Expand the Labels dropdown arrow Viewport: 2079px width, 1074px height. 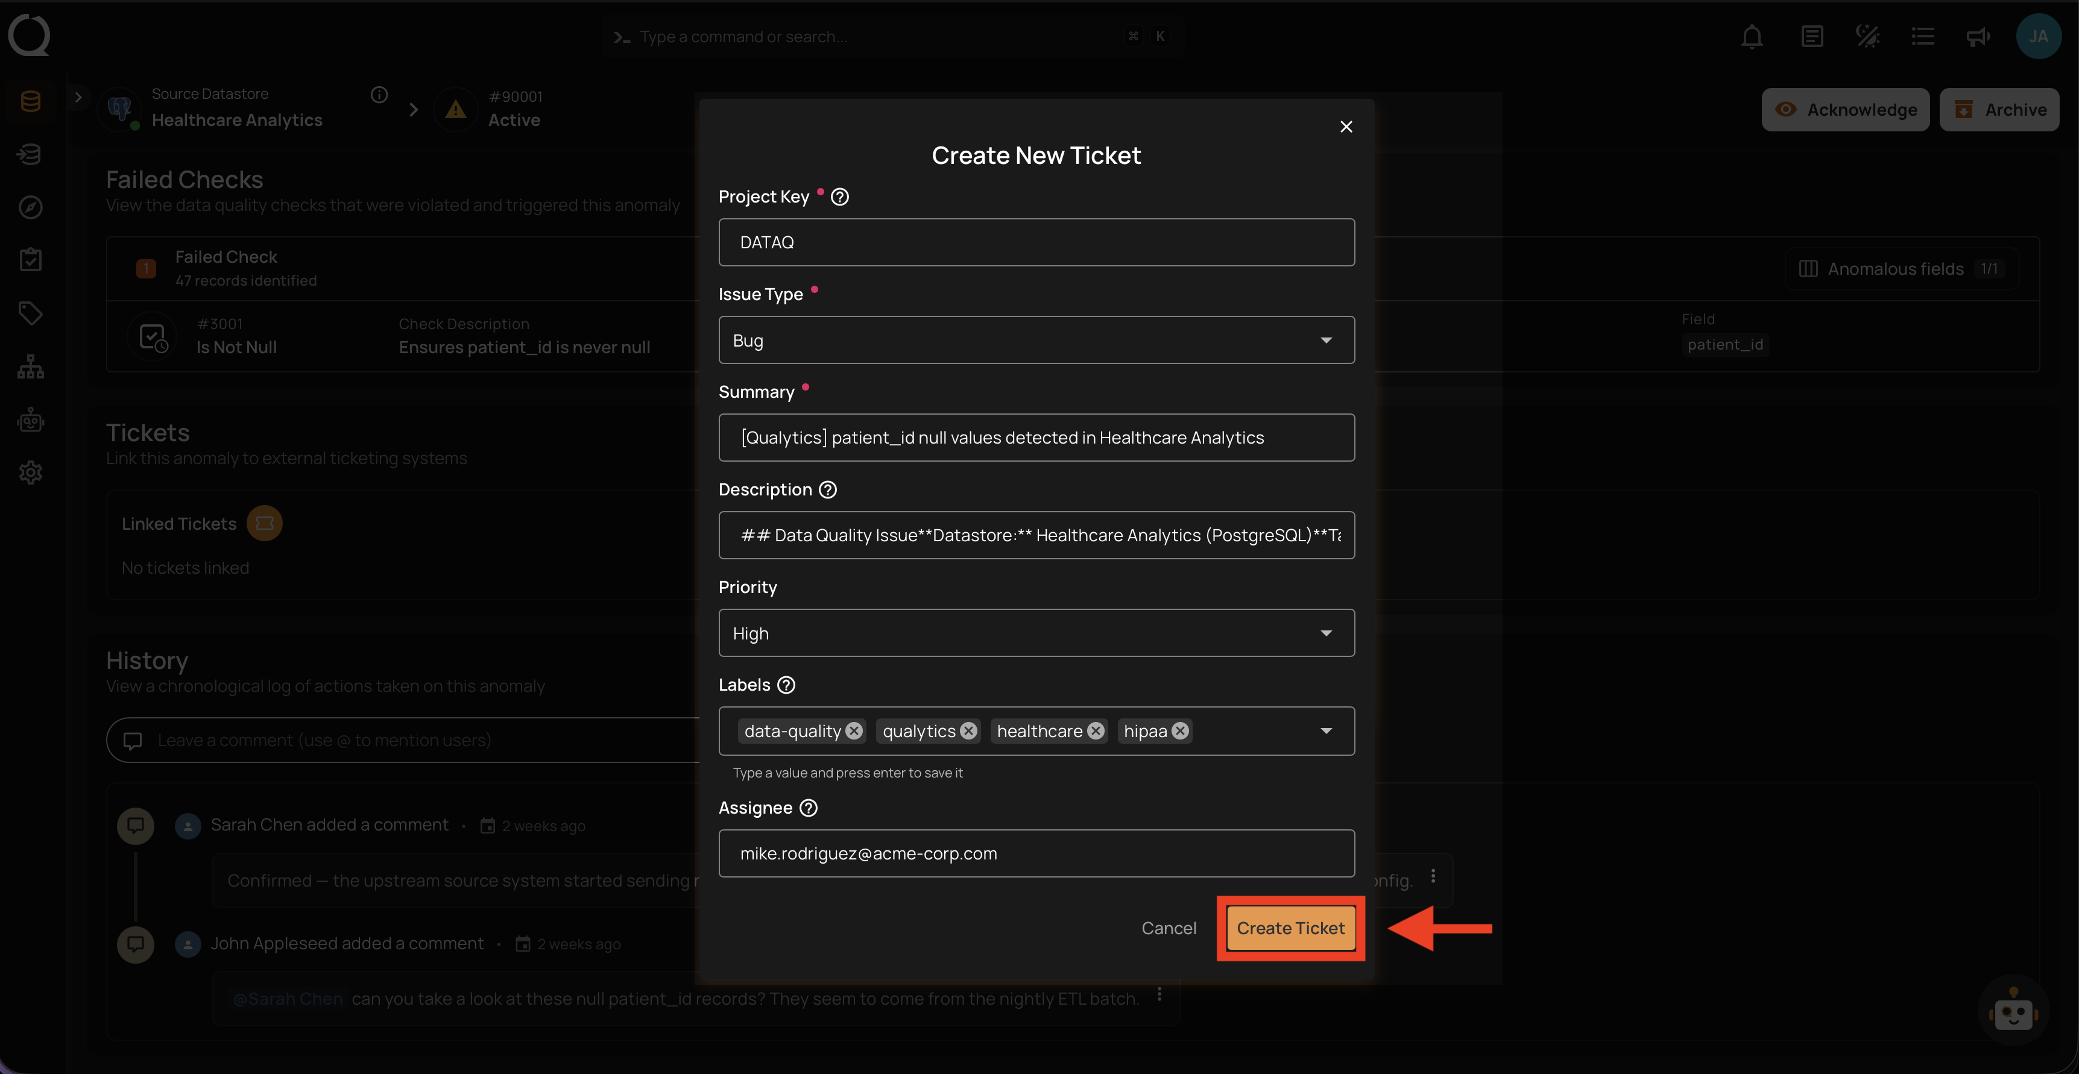coord(1326,731)
